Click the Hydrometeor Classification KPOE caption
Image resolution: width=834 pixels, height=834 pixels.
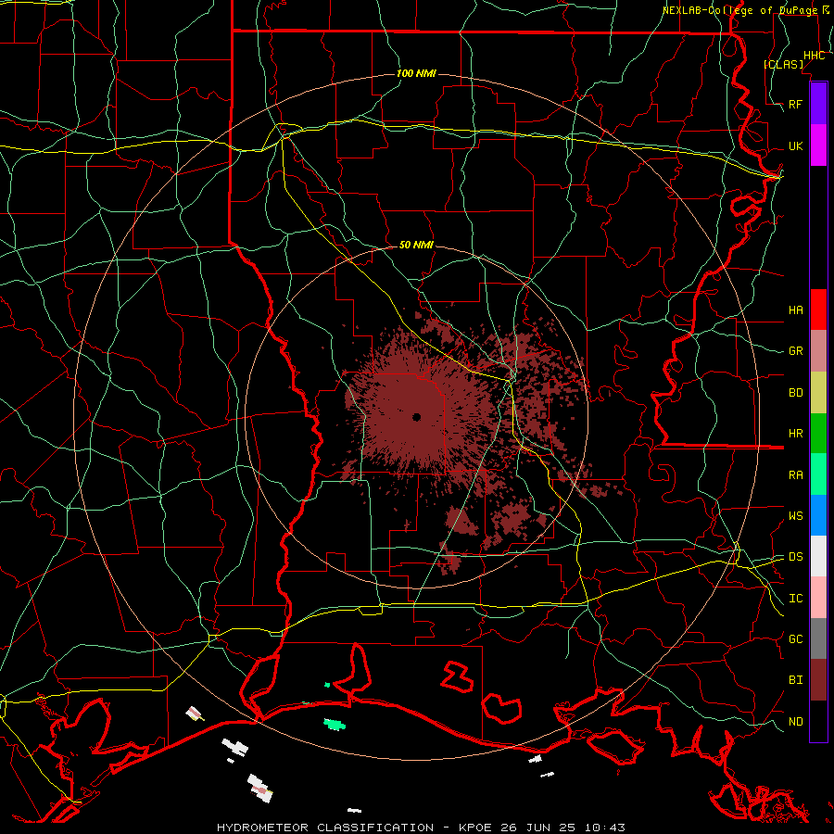[421, 828]
